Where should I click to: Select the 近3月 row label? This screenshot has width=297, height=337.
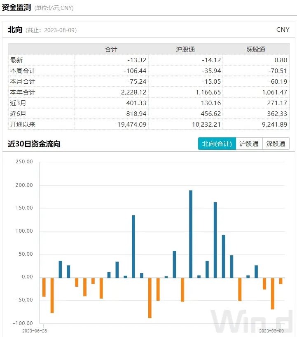[18, 103]
